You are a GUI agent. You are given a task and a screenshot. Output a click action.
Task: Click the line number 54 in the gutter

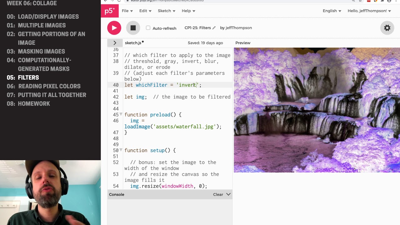click(116, 186)
